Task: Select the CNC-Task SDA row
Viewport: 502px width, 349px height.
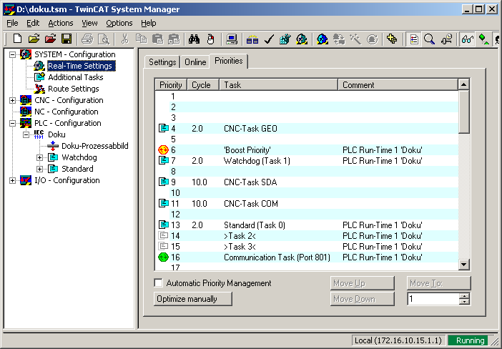Action: 306,182
